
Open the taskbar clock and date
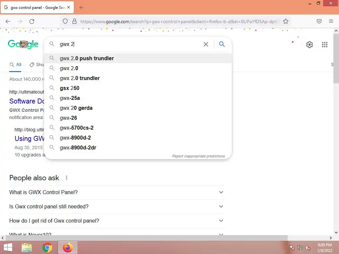pyautogui.click(x=324, y=248)
